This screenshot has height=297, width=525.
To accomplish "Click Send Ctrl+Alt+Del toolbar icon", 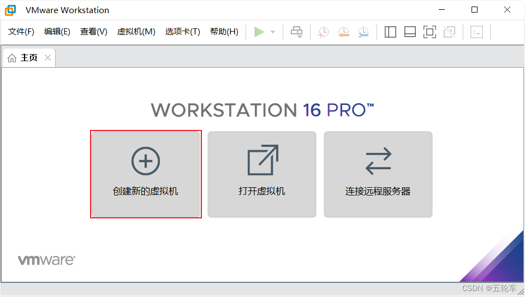I will pyautogui.click(x=297, y=32).
